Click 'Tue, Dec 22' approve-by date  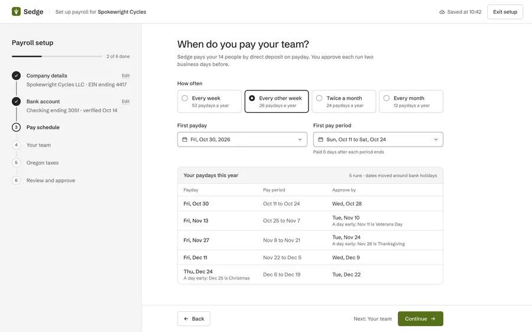pos(346,274)
